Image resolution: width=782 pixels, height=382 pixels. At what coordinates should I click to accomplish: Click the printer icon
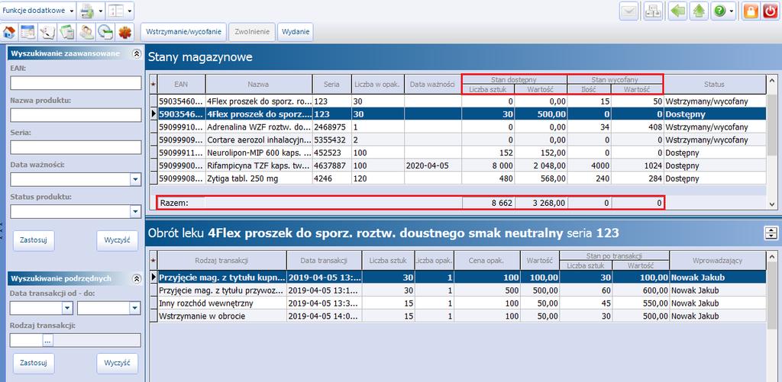87,11
